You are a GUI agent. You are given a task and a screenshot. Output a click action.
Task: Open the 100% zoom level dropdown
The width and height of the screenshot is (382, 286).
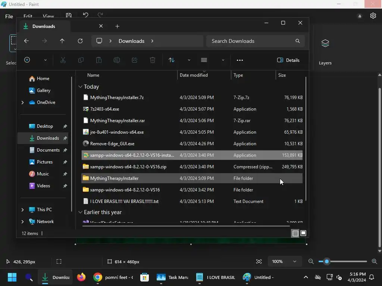click(x=285, y=261)
